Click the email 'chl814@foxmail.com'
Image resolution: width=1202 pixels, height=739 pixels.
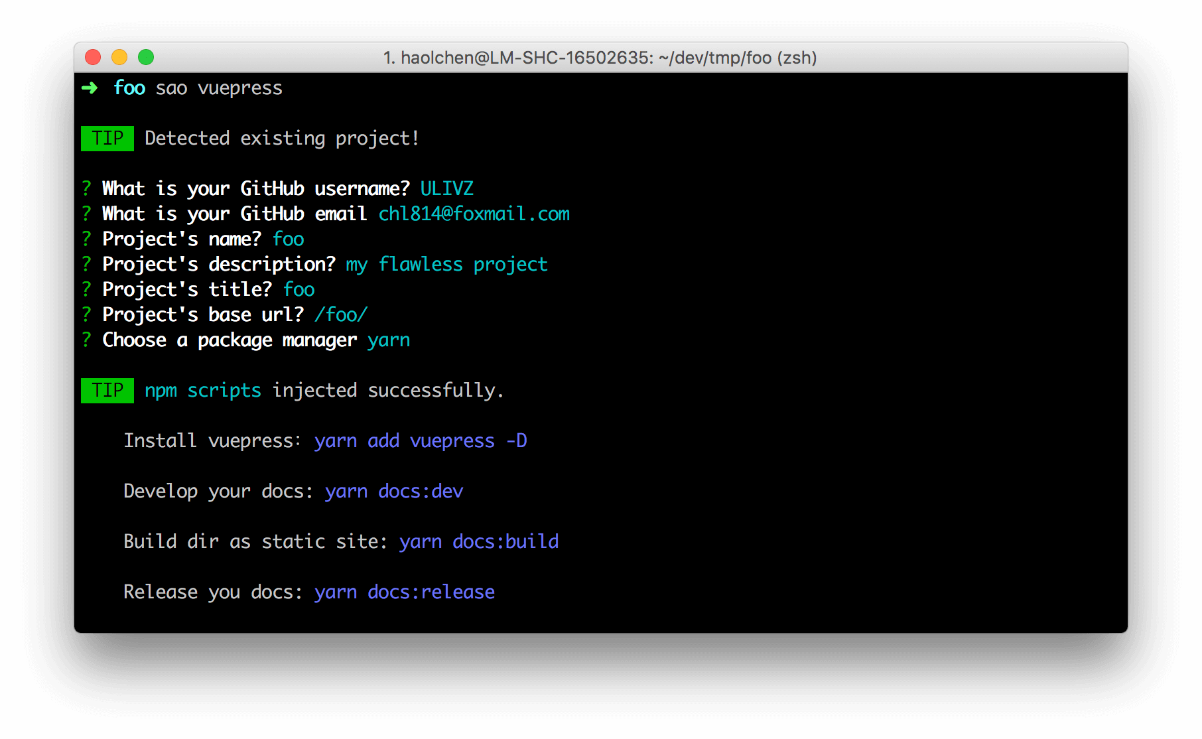click(x=474, y=214)
